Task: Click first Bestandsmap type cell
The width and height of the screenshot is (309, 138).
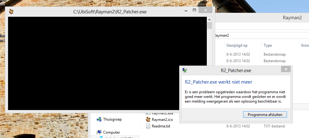Action: (275, 54)
